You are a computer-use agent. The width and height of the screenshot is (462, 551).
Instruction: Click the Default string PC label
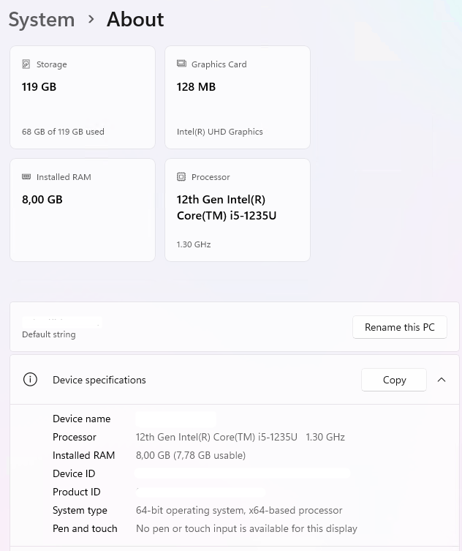coord(49,334)
